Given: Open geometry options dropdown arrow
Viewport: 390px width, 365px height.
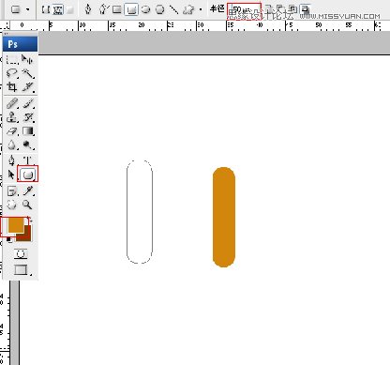Looking at the screenshot, I should tap(201, 9).
